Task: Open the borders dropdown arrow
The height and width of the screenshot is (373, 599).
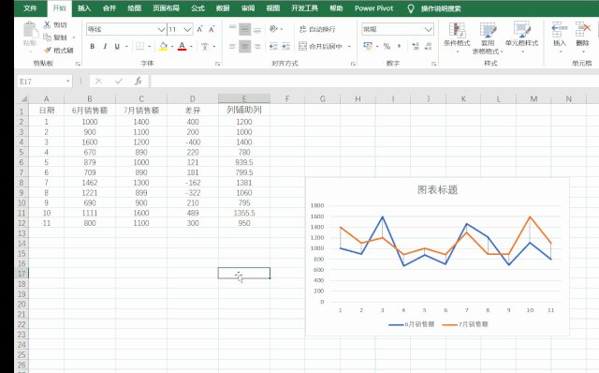Action: 150,47
